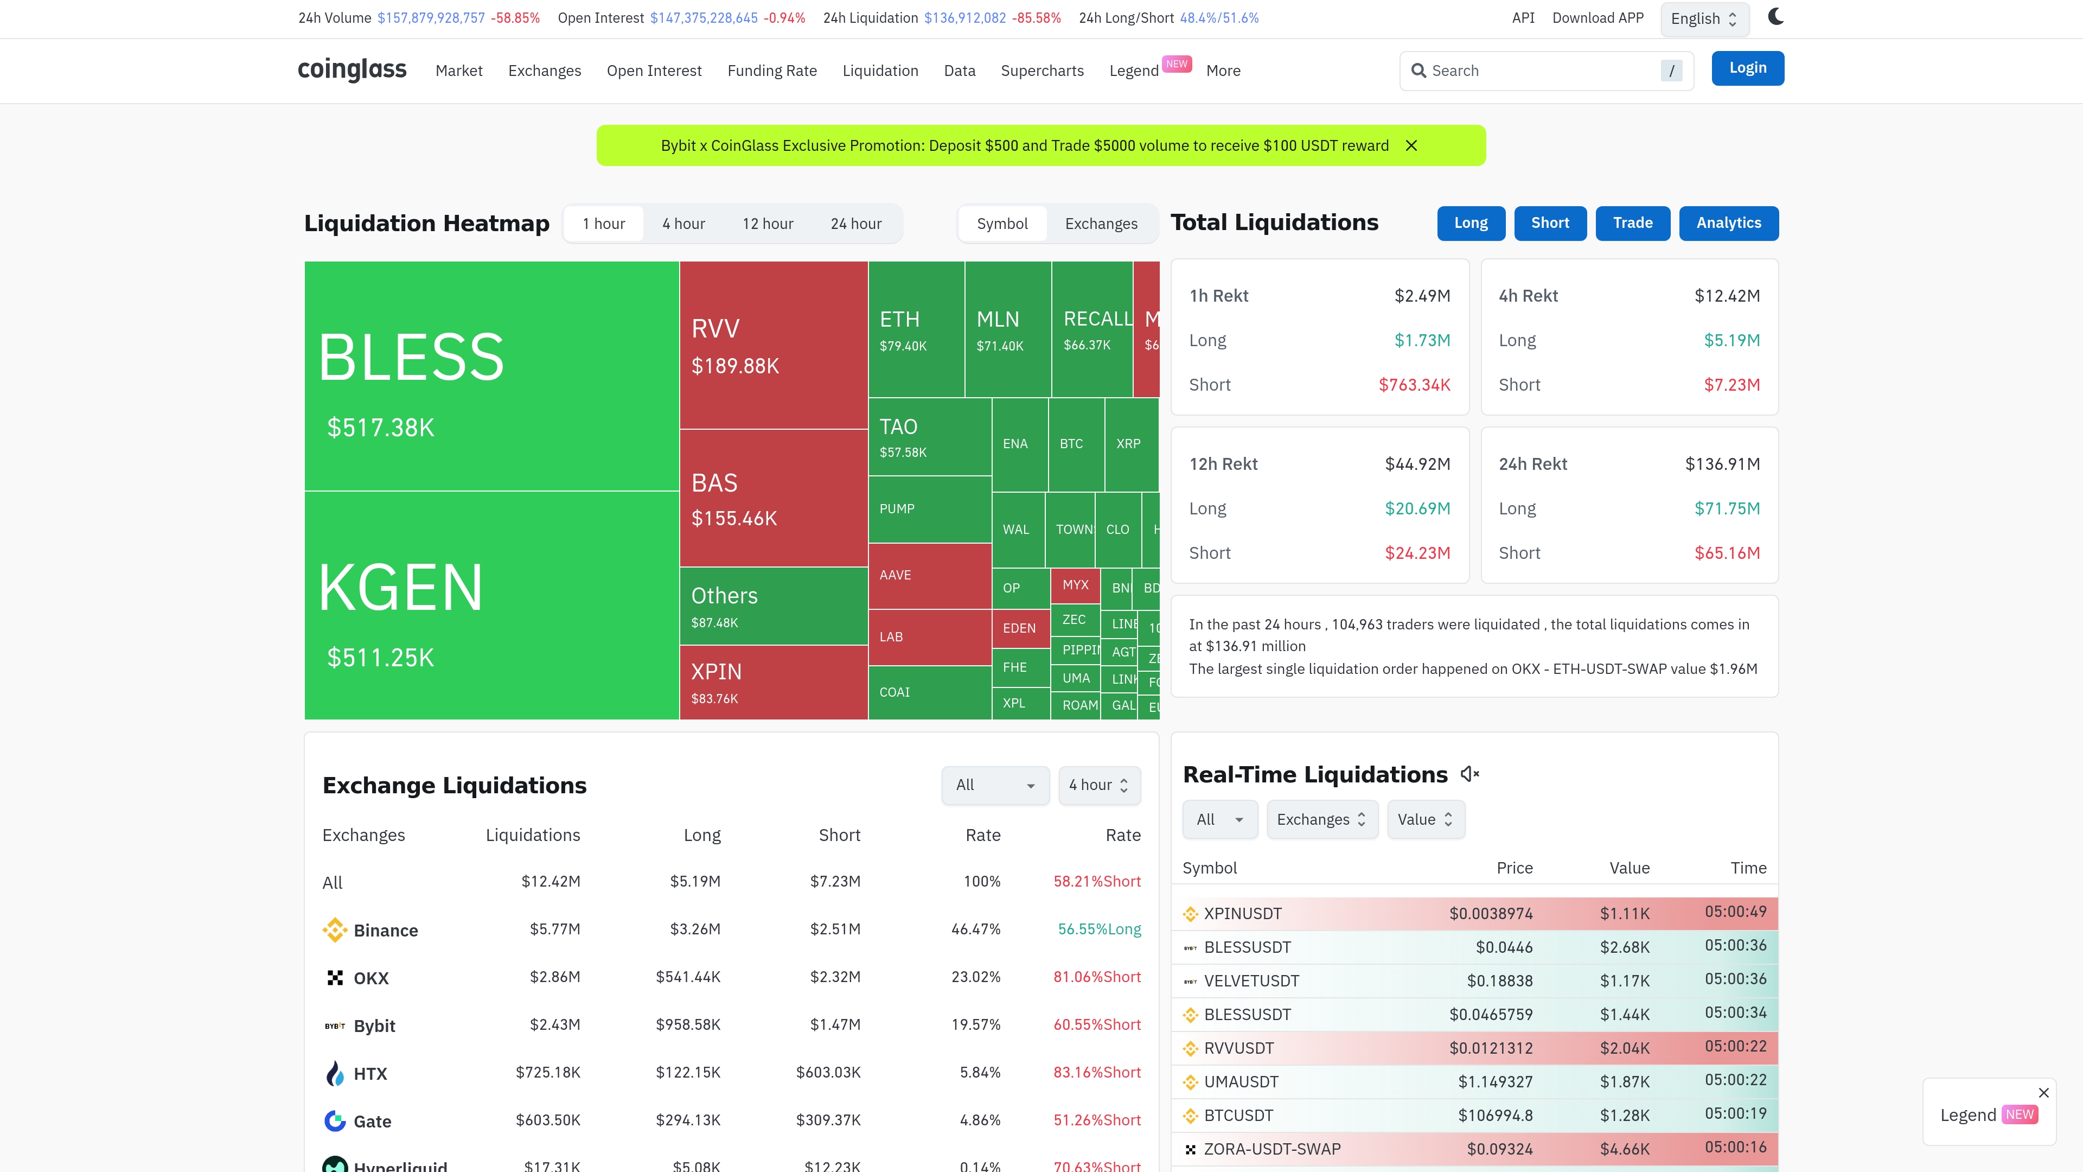Click the search magnifier icon
This screenshot has width=2083, height=1172.
tap(1419, 71)
